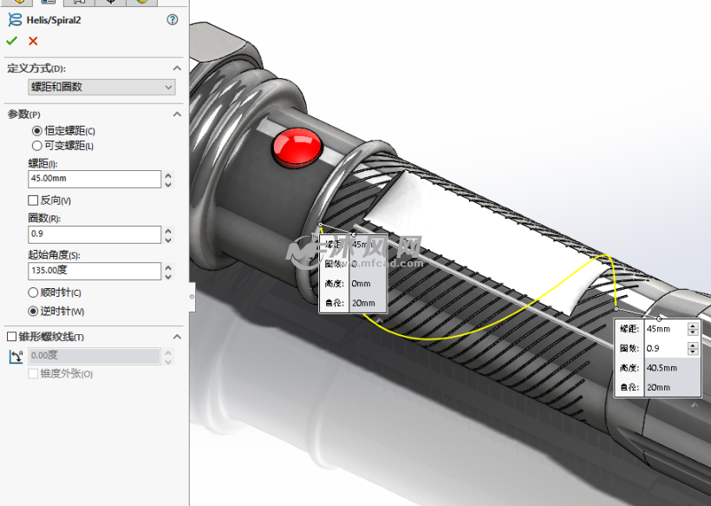Click the taper angle icon
The width and height of the screenshot is (711, 506).
click(16, 356)
